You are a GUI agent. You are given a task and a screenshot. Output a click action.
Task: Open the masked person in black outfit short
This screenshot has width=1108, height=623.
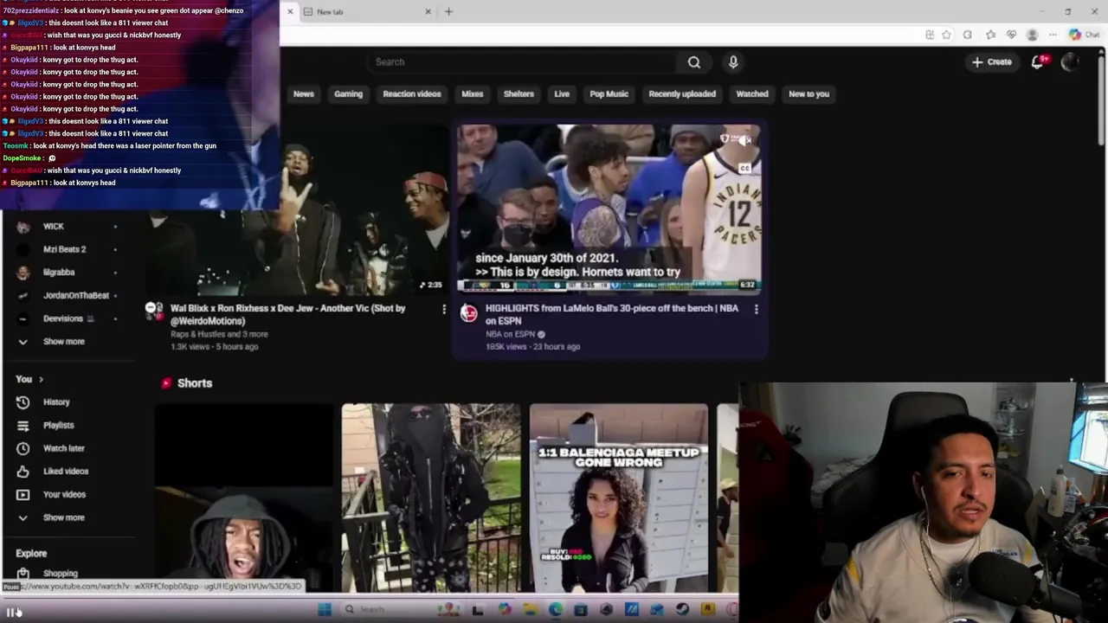pos(431,498)
